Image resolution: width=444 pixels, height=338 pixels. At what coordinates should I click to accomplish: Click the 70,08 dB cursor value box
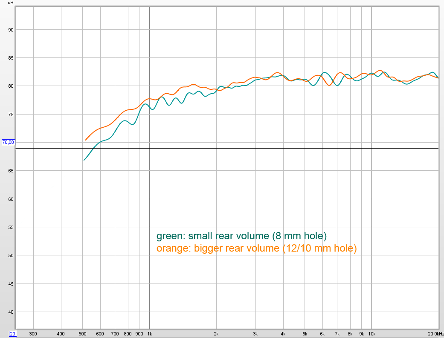coord(8,142)
